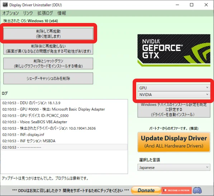This screenshot has width=214, height=196.
Task: Select log line Microsoft Basic Display Adapter
Action: pyautogui.click(x=64, y=109)
